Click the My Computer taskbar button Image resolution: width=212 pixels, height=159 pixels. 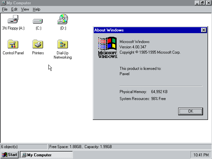(46, 155)
